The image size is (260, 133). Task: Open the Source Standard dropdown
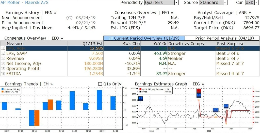[213, 3]
